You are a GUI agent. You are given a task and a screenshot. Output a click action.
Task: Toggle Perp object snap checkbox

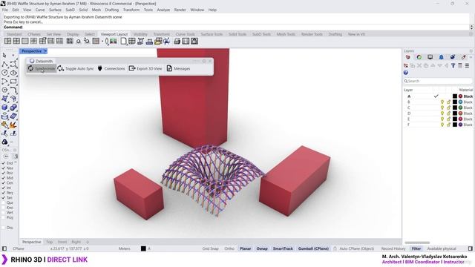click(x=4, y=193)
